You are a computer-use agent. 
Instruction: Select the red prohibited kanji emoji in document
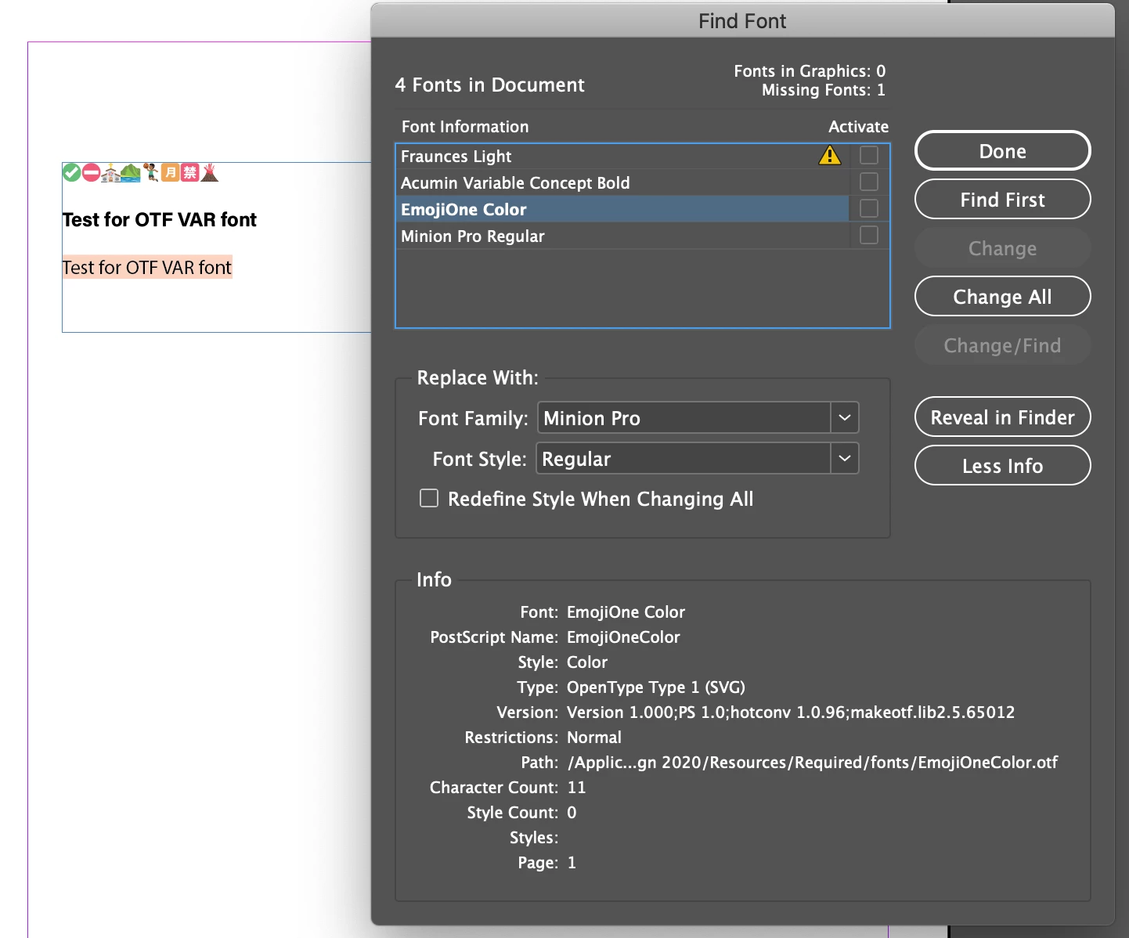[x=189, y=172]
